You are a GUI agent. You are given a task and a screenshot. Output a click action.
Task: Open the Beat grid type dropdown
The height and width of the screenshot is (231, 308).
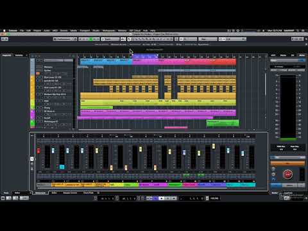coord(188,39)
